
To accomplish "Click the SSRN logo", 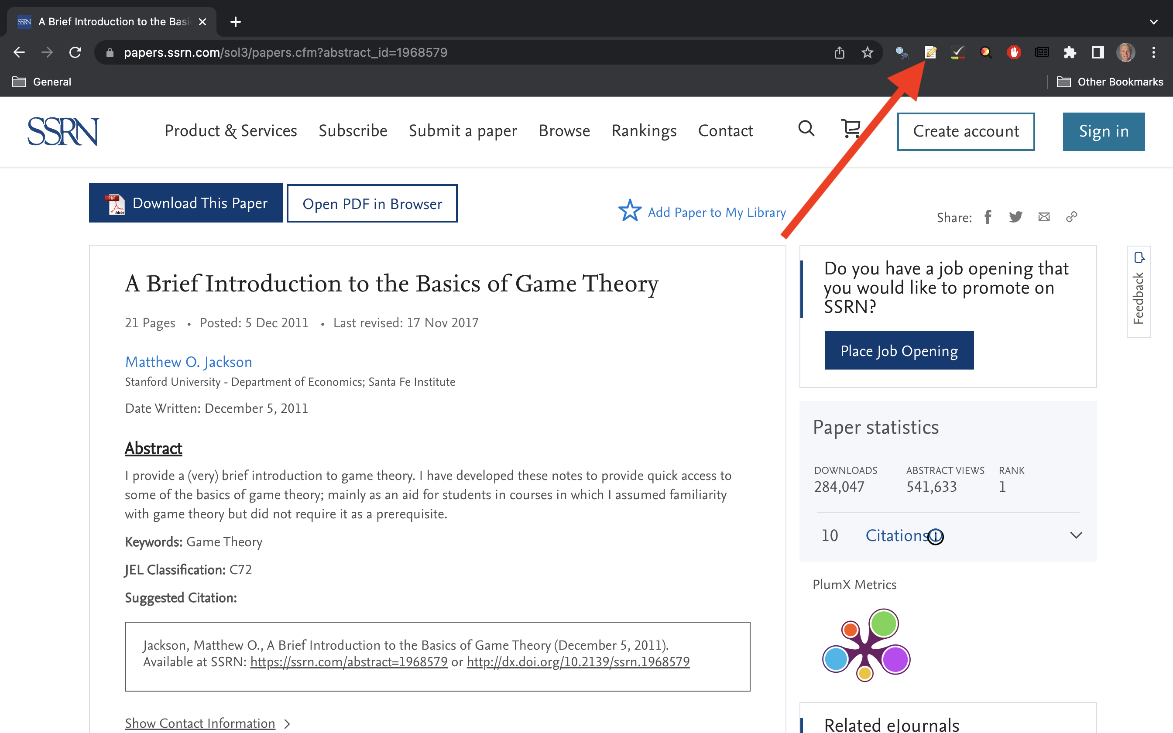I will (x=63, y=131).
